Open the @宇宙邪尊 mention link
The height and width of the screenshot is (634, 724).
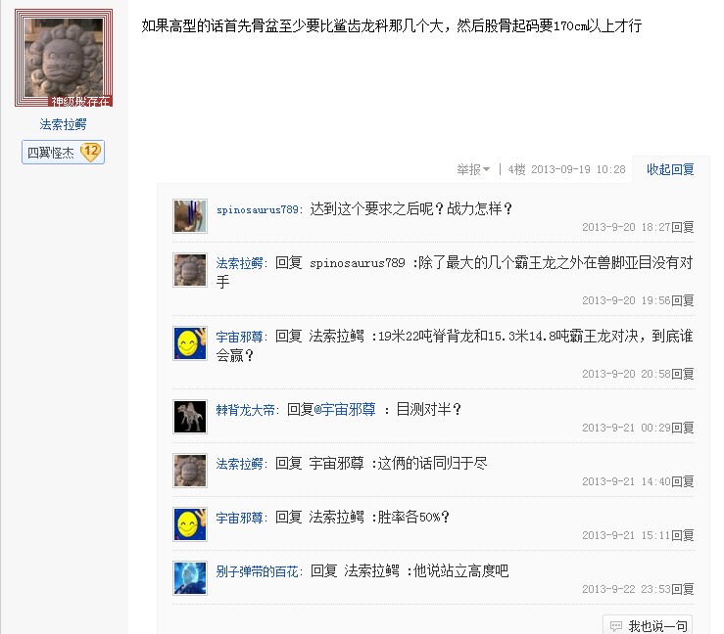tap(345, 409)
